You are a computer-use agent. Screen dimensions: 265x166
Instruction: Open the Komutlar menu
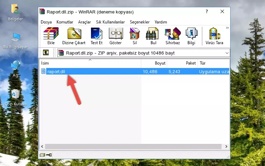point(65,22)
